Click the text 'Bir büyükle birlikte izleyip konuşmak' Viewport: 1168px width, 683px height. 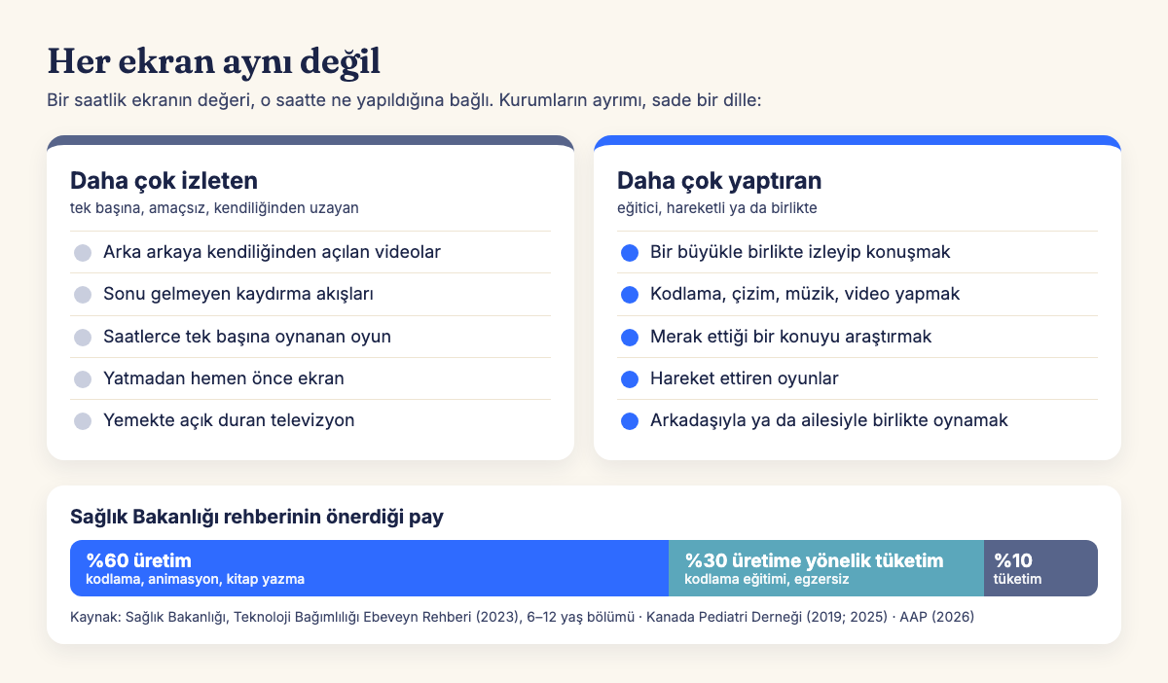(x=800, y=252)
